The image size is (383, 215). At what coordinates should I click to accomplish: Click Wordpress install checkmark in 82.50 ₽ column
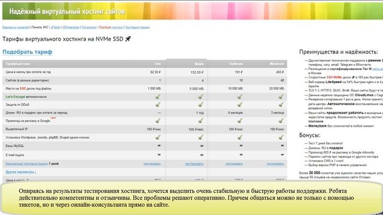pos(158,137)
